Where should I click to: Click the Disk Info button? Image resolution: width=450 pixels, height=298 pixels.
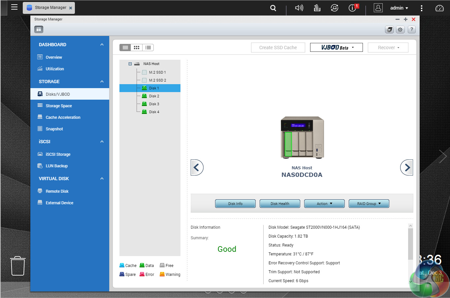click(235, 204)
